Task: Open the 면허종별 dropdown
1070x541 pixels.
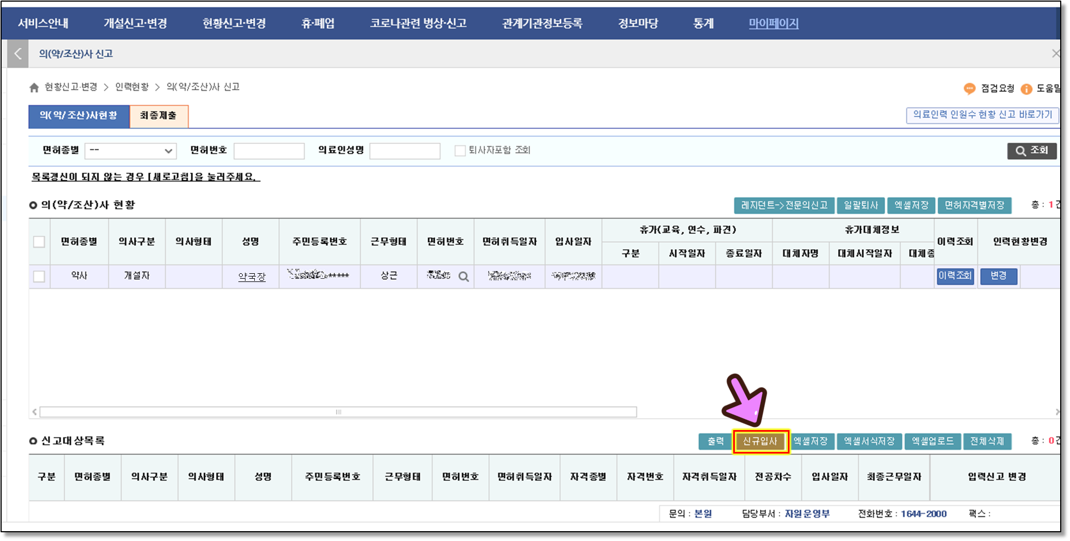Action: (x=131, y=151)
